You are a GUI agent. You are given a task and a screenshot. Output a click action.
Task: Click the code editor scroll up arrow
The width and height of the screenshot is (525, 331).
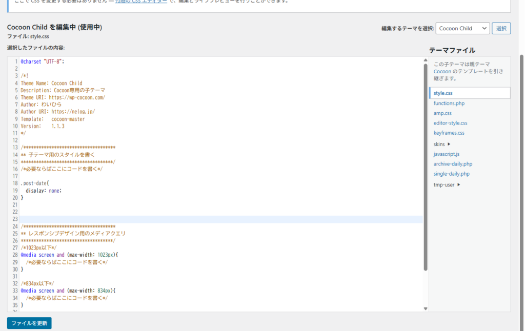pos(425,60)
